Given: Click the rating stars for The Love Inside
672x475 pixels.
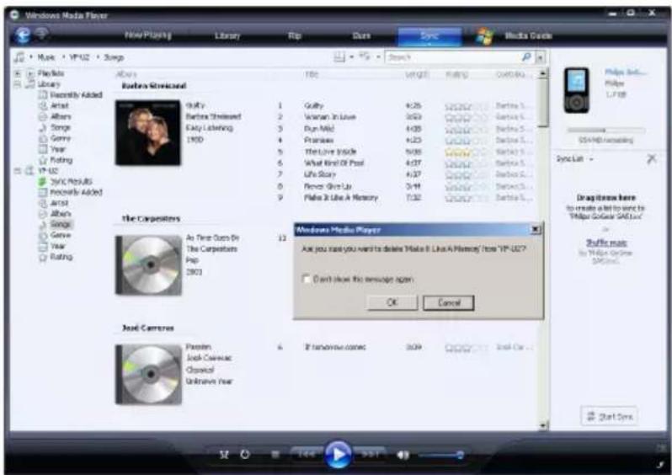Looking at the screenshot, I should pos(467,152).
